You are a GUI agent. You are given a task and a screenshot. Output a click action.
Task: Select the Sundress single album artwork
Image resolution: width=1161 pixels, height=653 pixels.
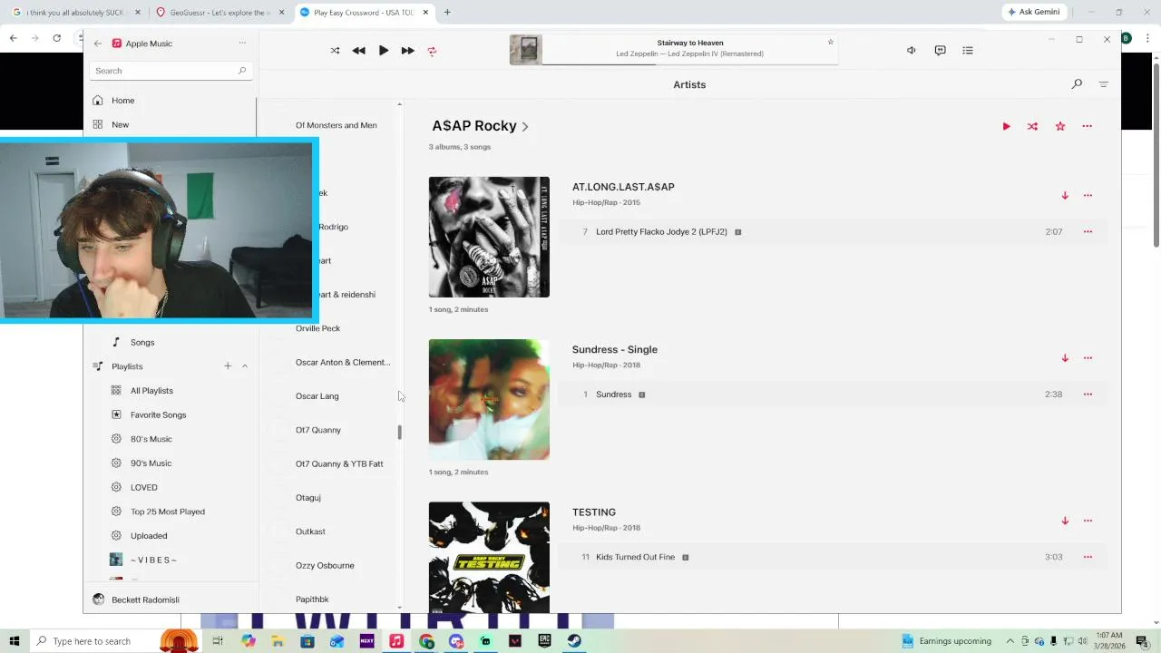point(489,399)
